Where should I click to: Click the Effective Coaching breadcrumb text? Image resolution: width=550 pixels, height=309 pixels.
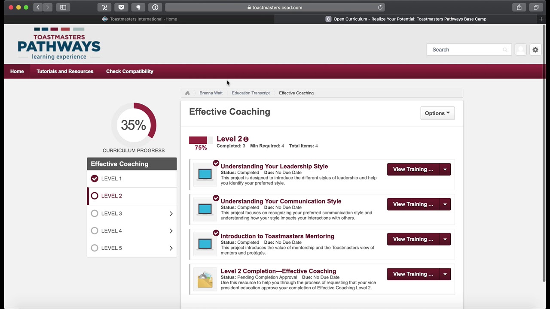pyautogui.click(x=296, y=93)
